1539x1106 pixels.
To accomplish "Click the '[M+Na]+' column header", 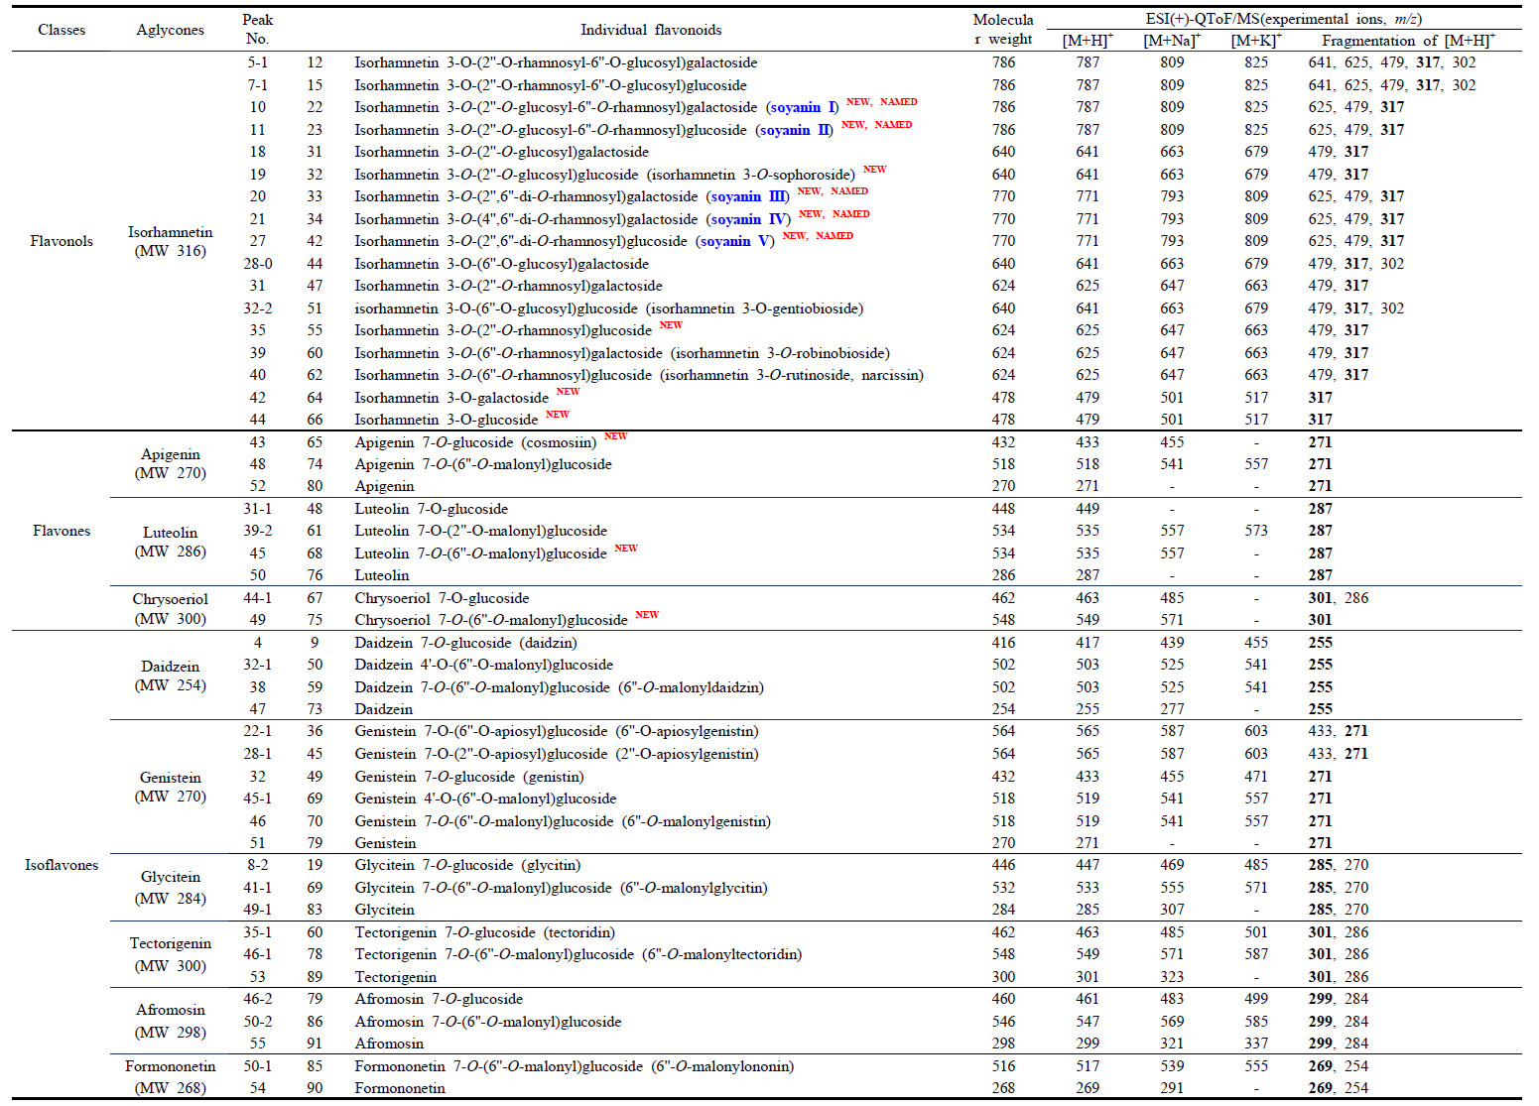I will pyautogui.click(x=1172, y=40).
